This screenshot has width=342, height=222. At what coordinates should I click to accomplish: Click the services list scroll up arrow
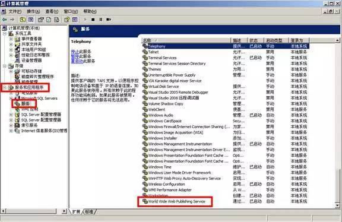pyautogui.click(x=337, y=40)
